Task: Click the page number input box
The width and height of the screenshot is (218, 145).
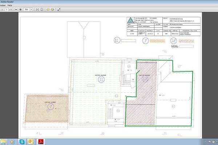Action: point(6,9)
